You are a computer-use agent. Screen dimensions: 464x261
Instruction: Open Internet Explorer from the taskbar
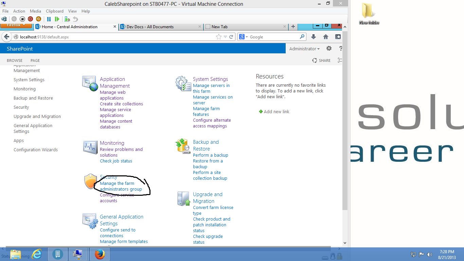click(37, 254)
